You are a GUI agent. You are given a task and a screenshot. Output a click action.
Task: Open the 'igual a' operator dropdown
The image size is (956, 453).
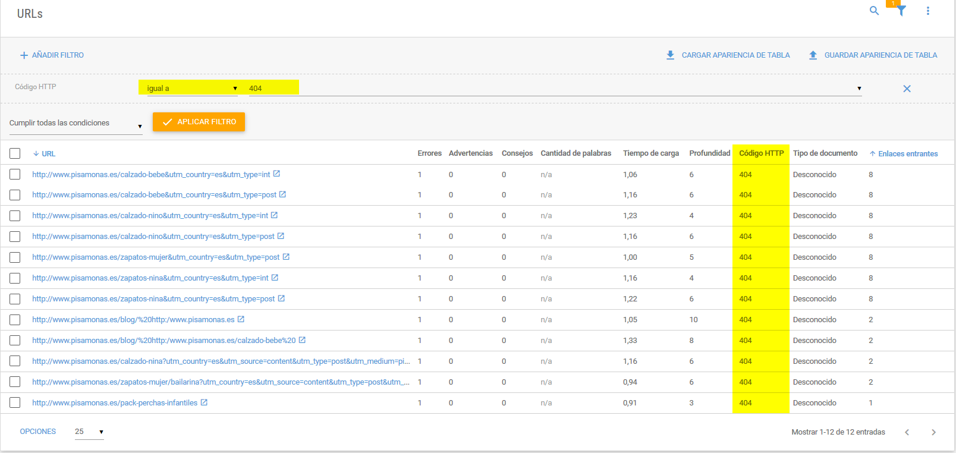192,88
